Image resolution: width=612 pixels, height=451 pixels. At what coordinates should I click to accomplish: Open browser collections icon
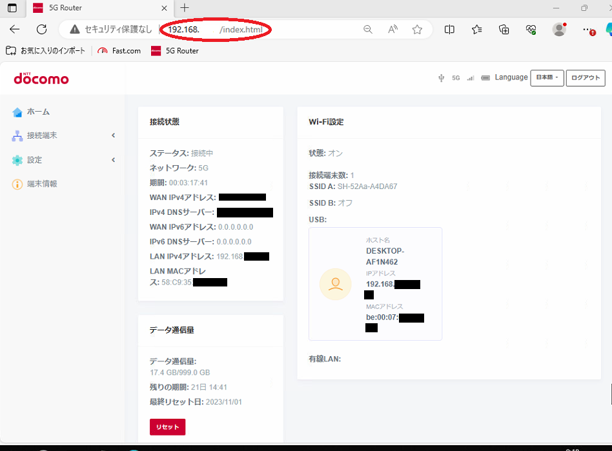click(x=504, y=30)
